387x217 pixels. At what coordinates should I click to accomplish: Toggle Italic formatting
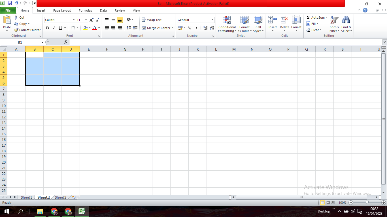[x=54, y=28]
